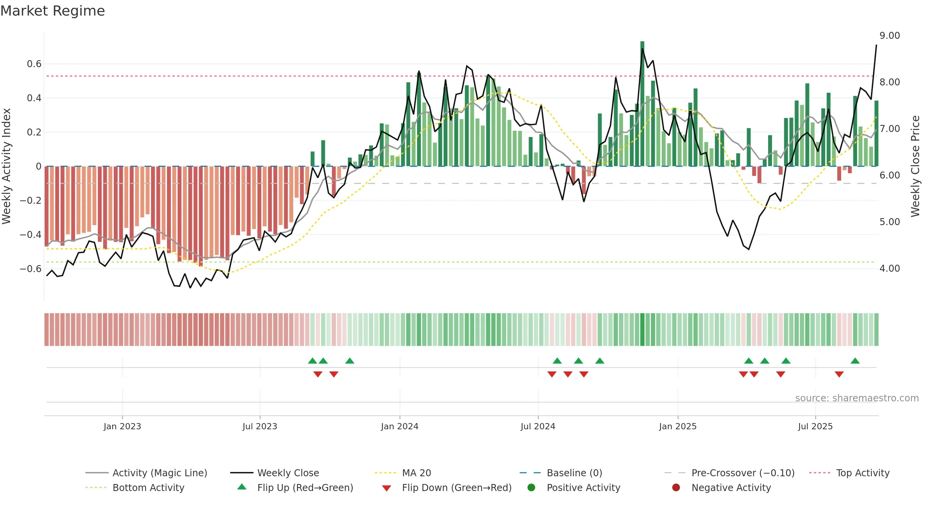Click the −0.6 activity axis tick
The width and height of the screenshot is (932, 524).
[x=31, y=269]
